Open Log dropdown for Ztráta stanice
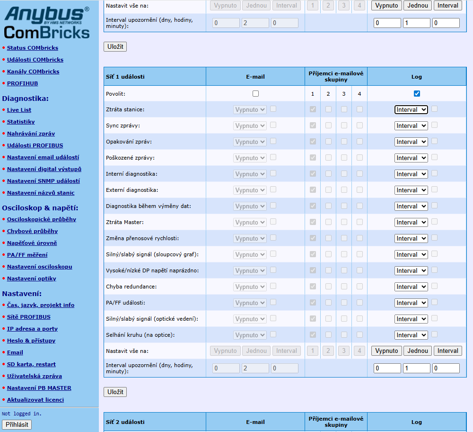 [411, 110]
